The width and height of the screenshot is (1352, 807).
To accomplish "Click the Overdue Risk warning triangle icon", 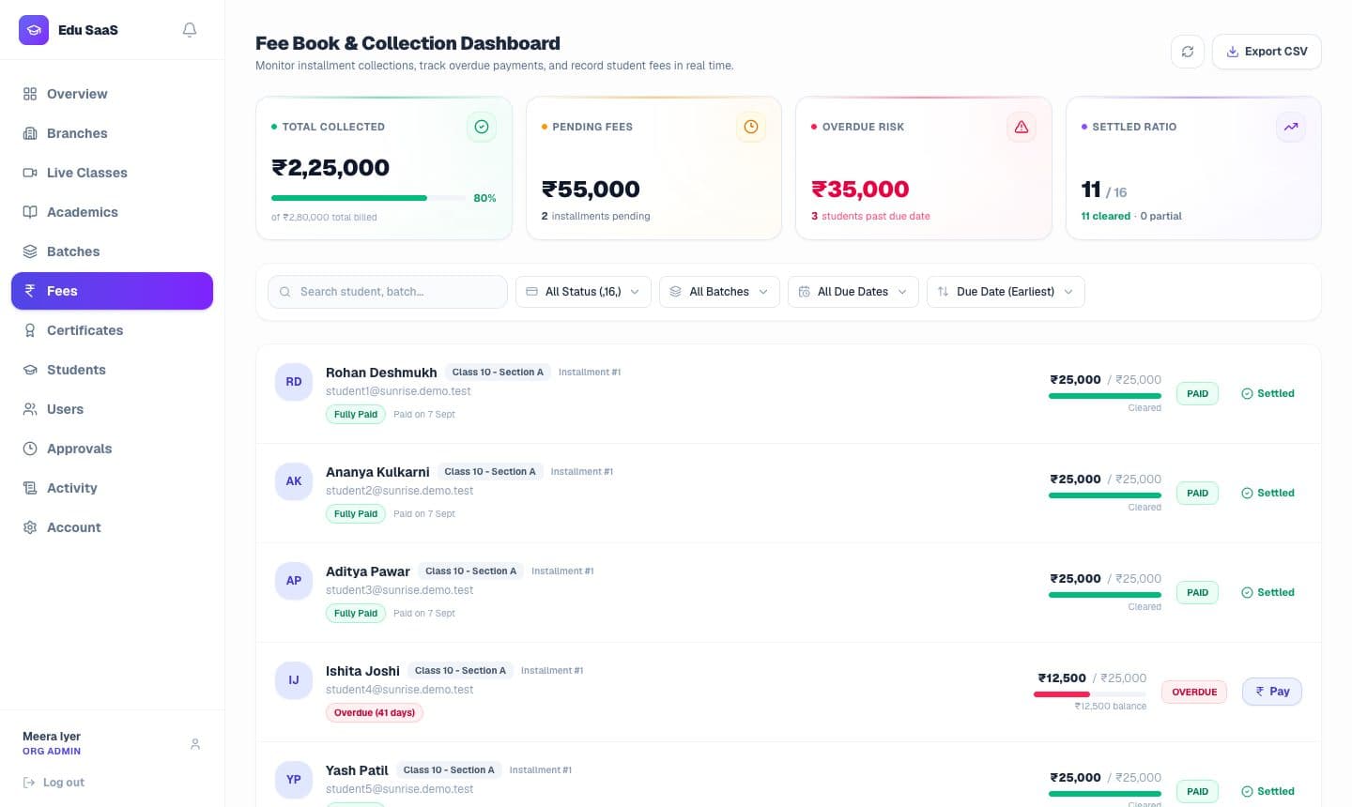I will coord(1022,127).
